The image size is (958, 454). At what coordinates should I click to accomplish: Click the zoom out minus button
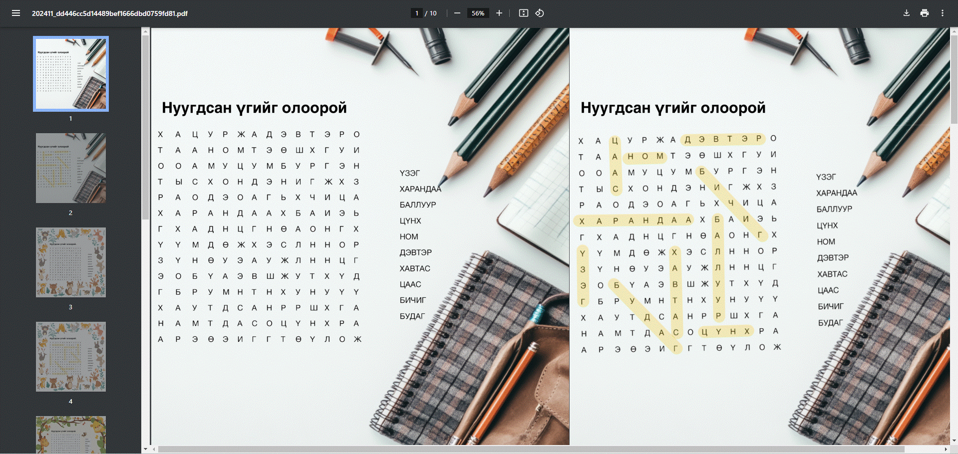tap(457, 13)
